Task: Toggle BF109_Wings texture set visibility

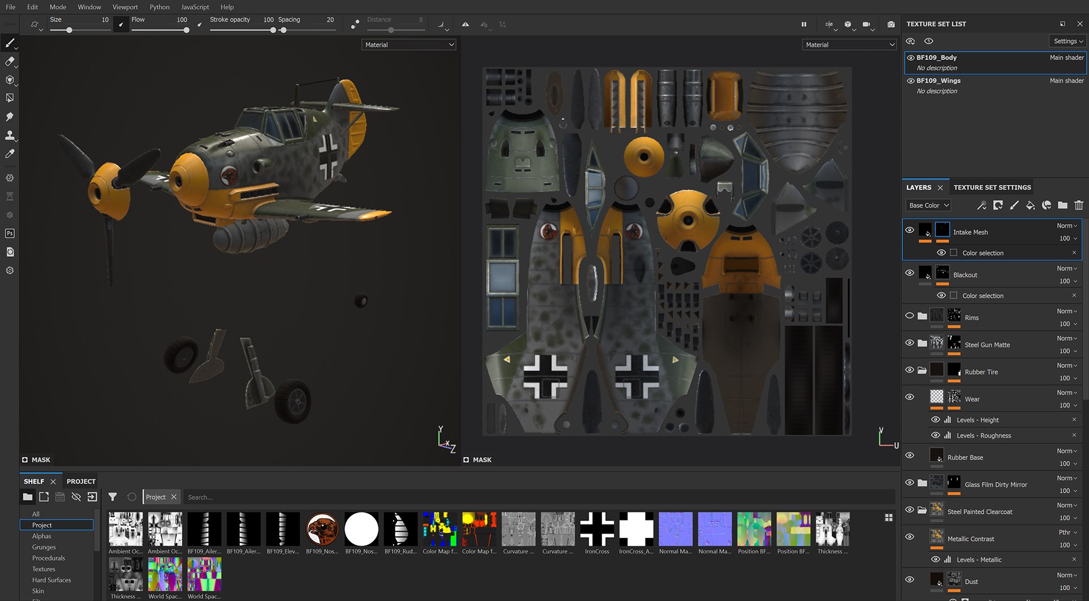Action: point(911,81)
